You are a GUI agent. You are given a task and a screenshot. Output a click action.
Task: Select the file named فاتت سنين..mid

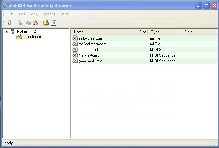[x=90, y=61]
